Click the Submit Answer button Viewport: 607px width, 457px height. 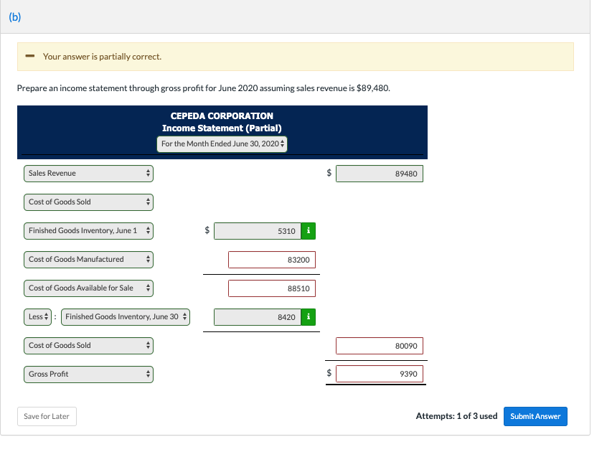coord(535,416)
